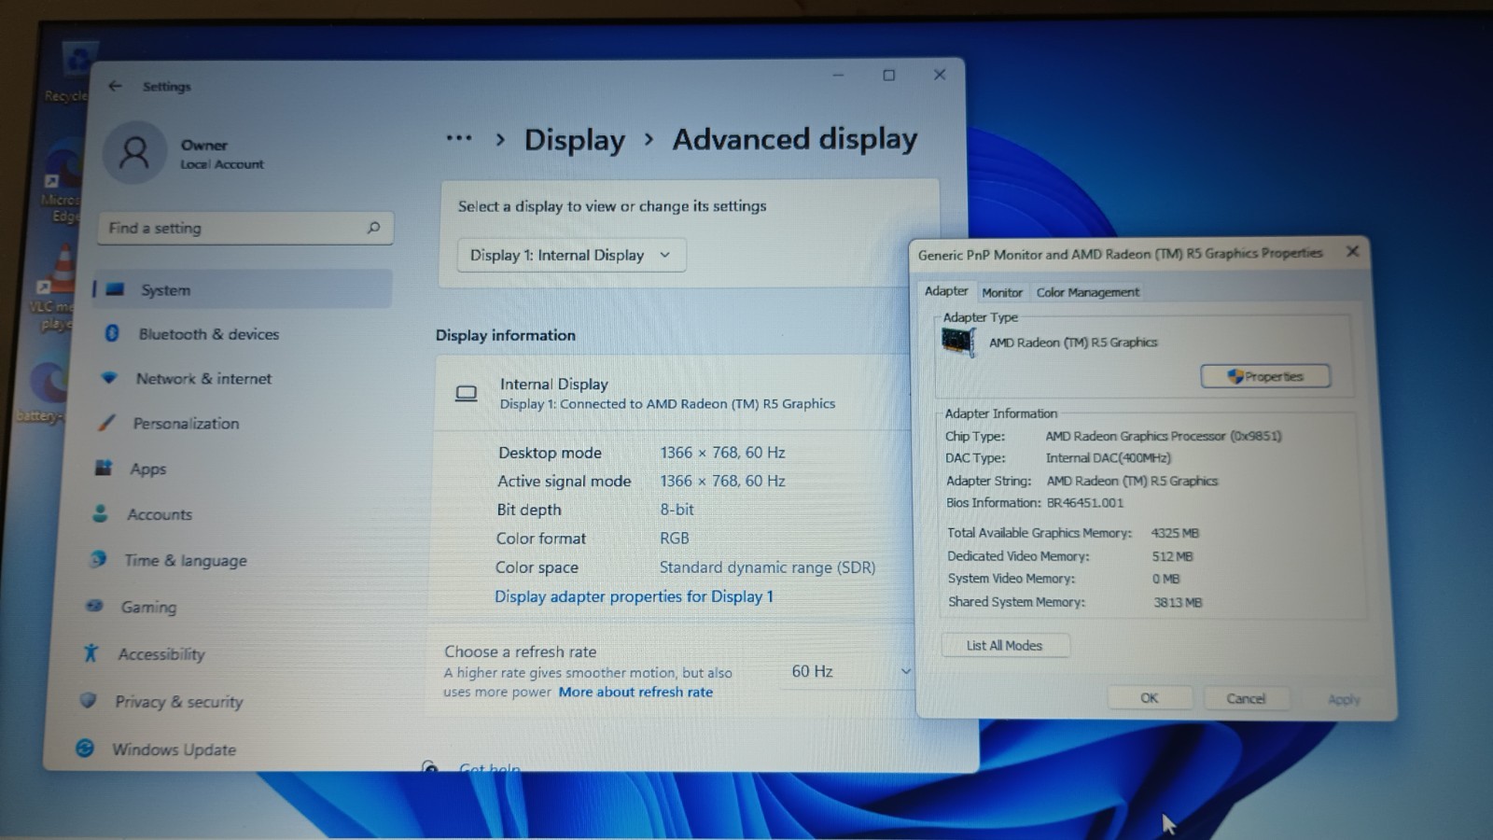Close the Graphics Properties dialog

tap(1352, 251)
